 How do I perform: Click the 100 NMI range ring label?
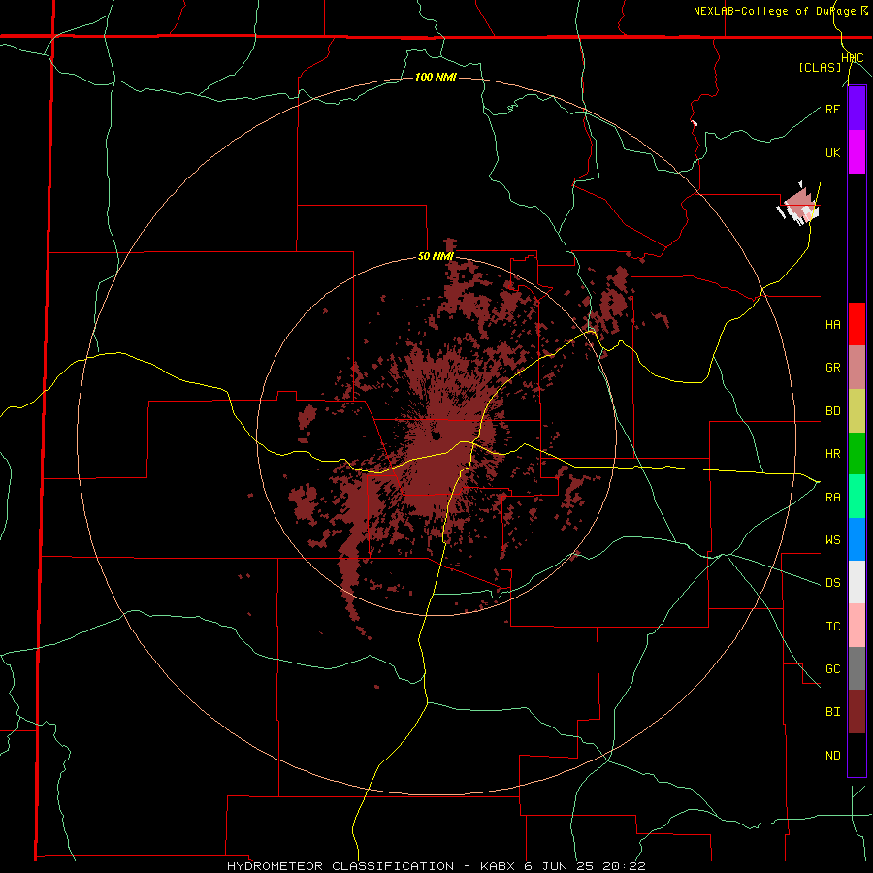[436, 77]
